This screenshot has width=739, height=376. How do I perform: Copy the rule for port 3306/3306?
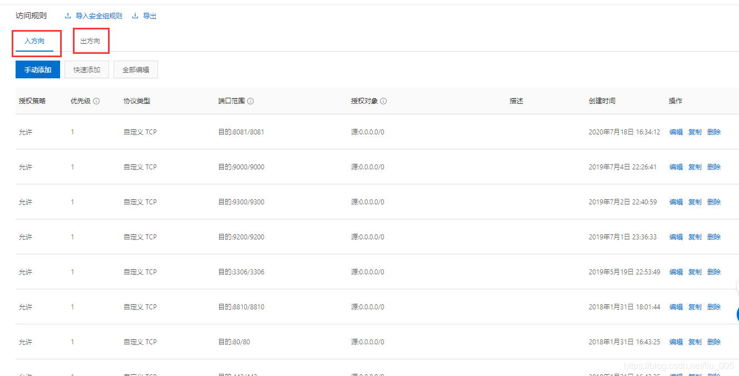tap(695, 272)
